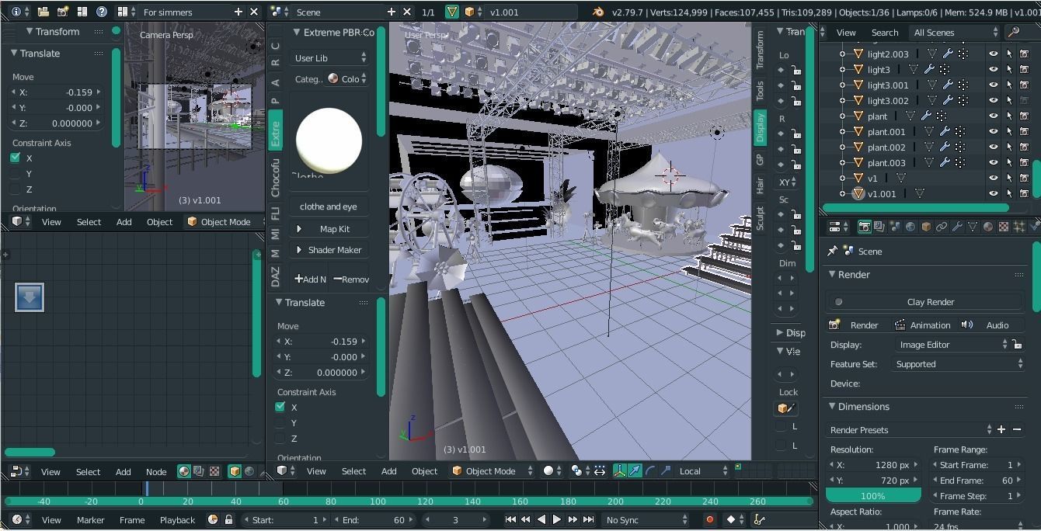Expand the Map Kit section
Viewport: 1041px width, 531px height.
click(329, 229)
